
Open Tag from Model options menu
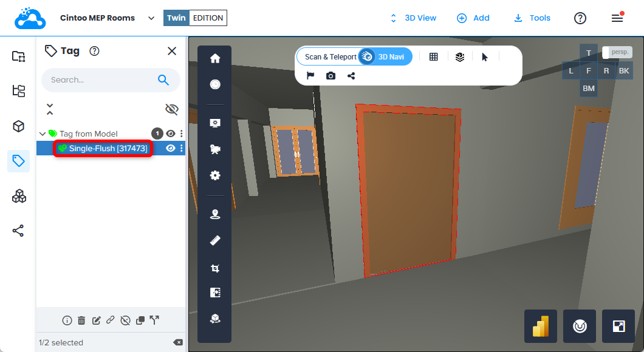(181, 134)
